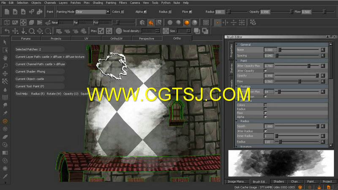
Task: Collapse the General section in Brush Editor
Action: [237, 45]
